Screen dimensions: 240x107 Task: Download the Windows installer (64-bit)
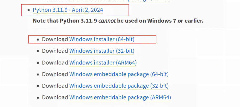click(x=102, y=39)
